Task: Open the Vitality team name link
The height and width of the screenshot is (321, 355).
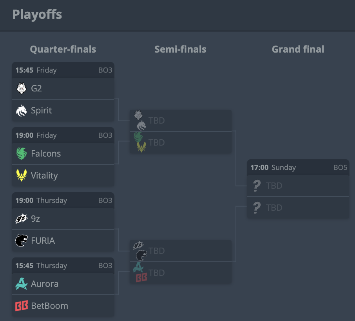Action: 44,176
